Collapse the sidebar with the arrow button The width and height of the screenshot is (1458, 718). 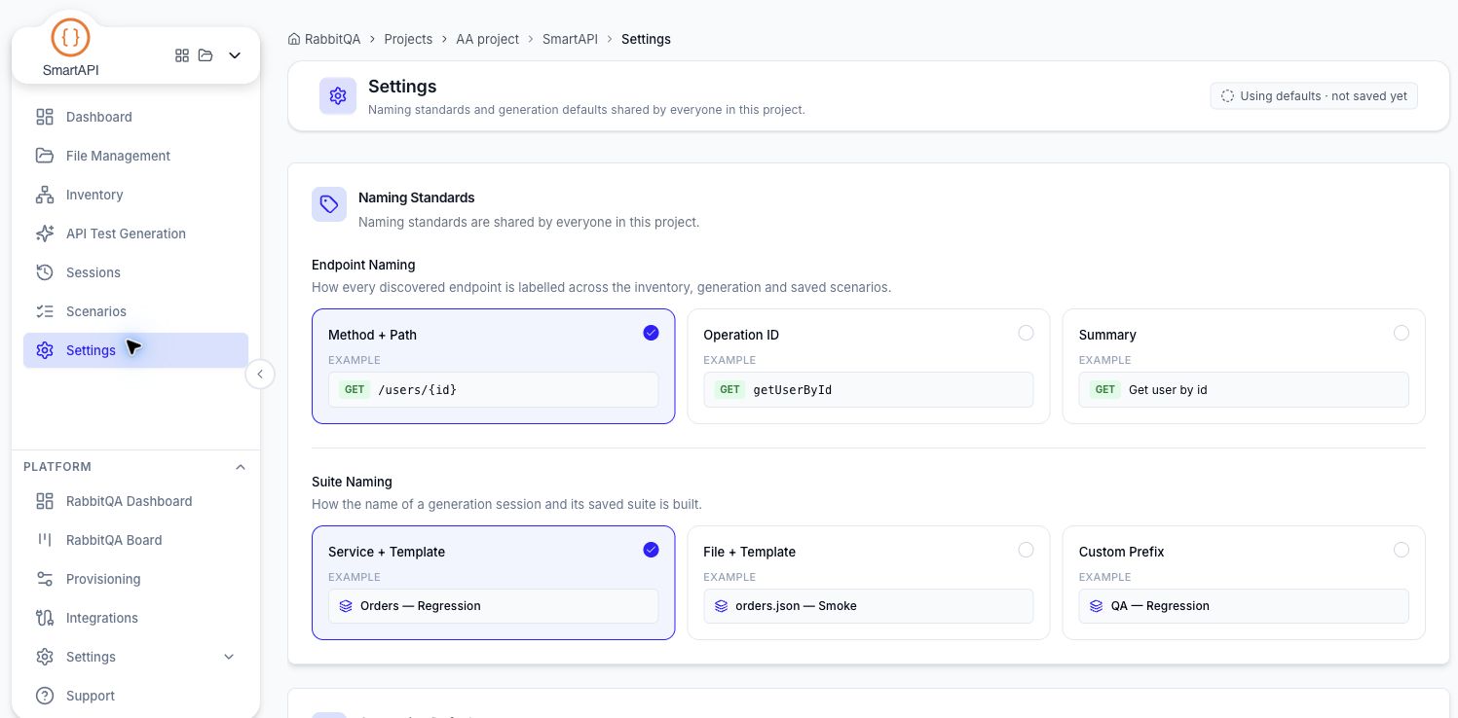pyautogui.click(x=260, y=374)
